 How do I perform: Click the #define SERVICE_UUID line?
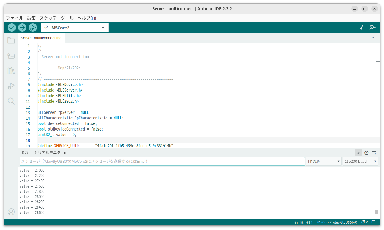(x=105, y=146)
